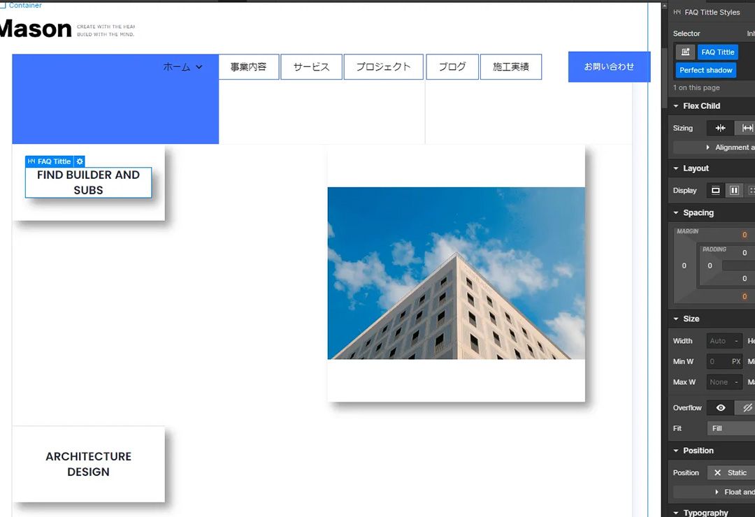Viewport: 755px width, 517px height.
Task: Click the プロジェクト nav menu item
Action: tap(383, 67)
